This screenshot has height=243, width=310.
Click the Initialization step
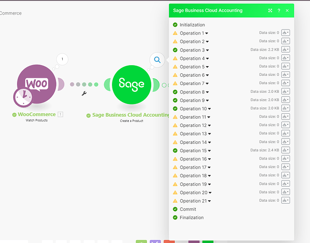click(x=192, y=25)
